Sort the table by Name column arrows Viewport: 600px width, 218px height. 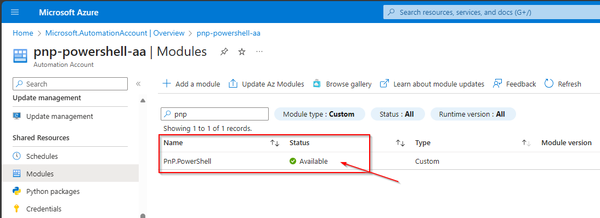tap(275, 142)
